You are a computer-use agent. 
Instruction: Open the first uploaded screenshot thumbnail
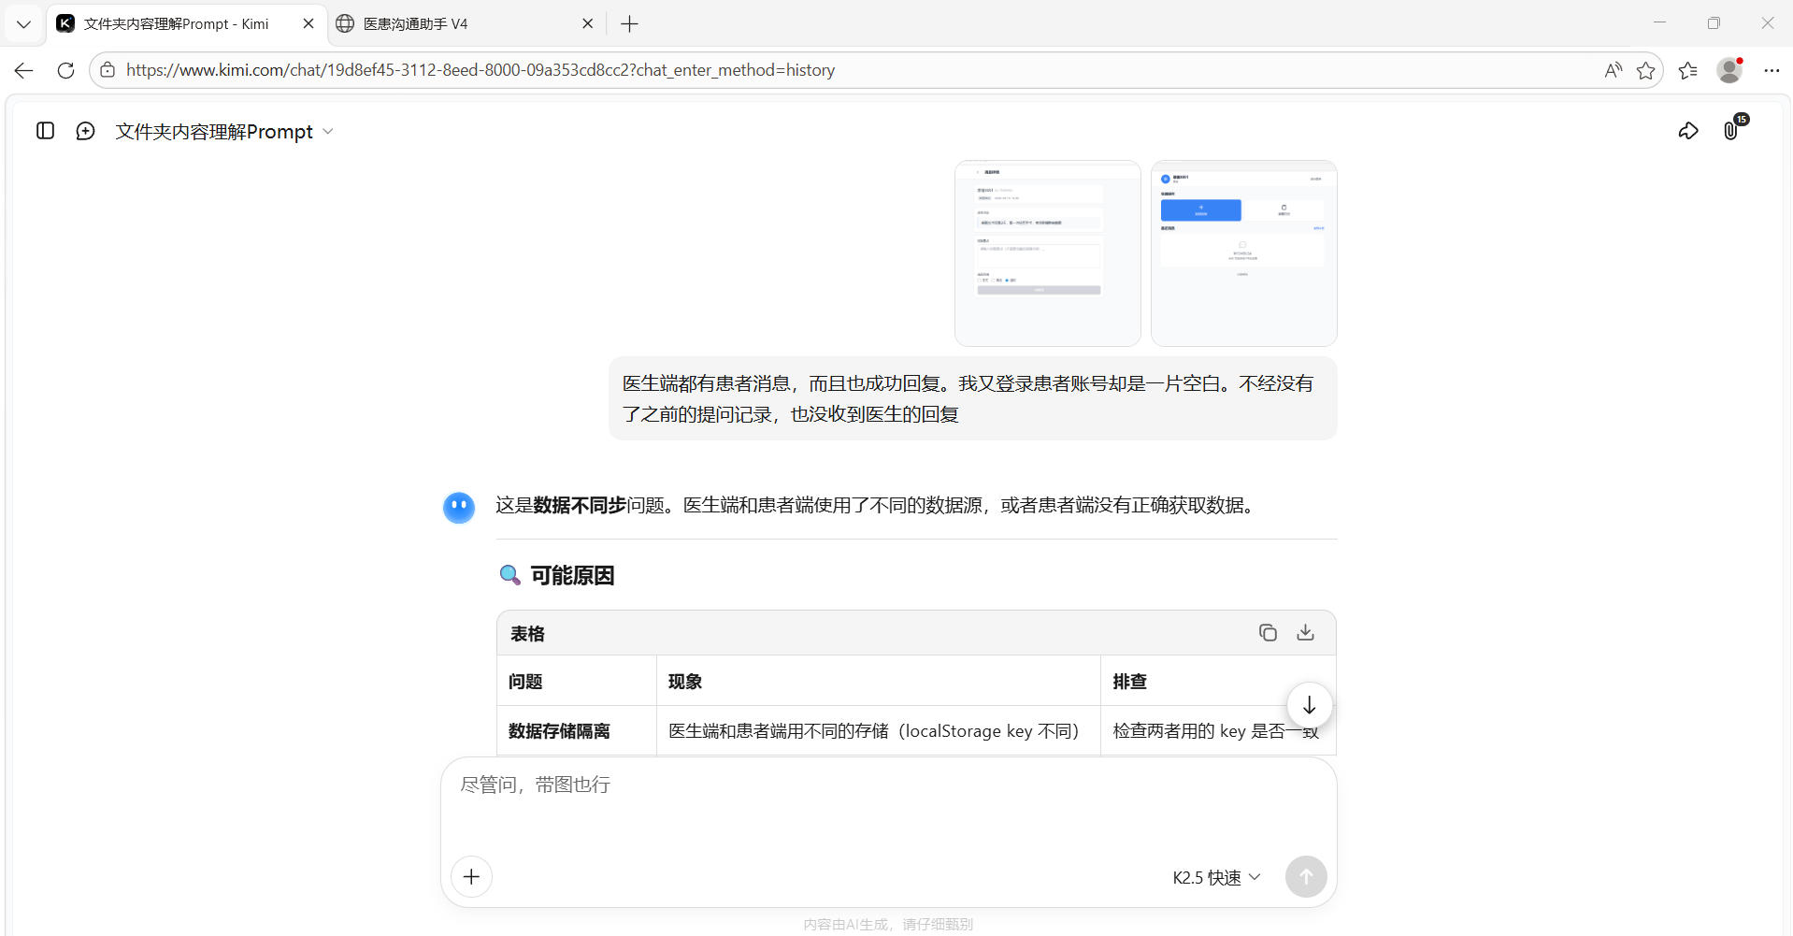(1047, 253)
